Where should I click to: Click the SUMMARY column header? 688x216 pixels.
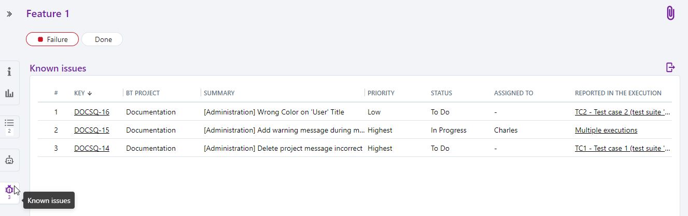click(x=219, y=93)
